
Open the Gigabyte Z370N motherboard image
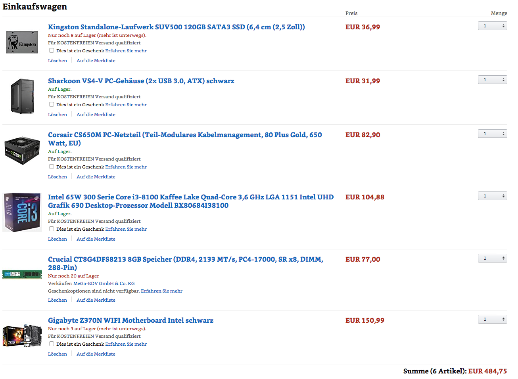point(22,336)
